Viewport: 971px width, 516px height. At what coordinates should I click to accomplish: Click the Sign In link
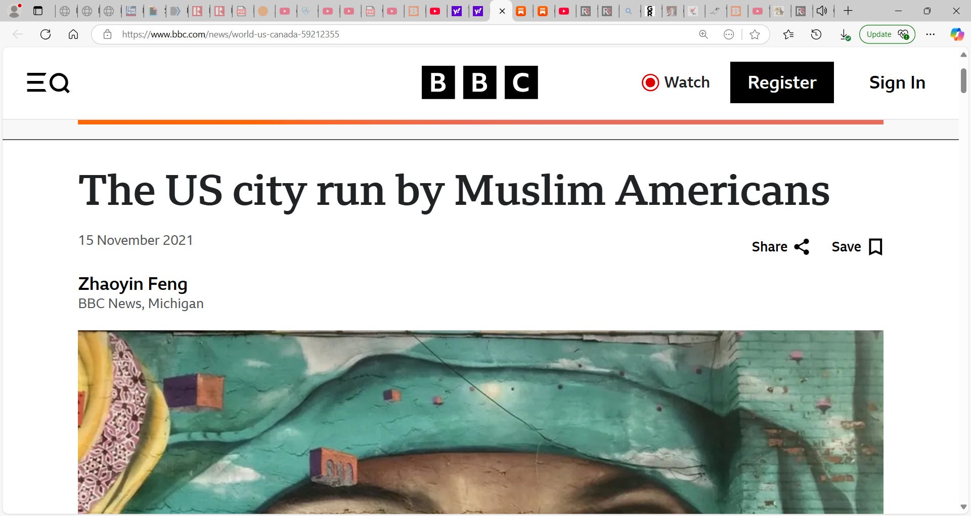[897, 82]
